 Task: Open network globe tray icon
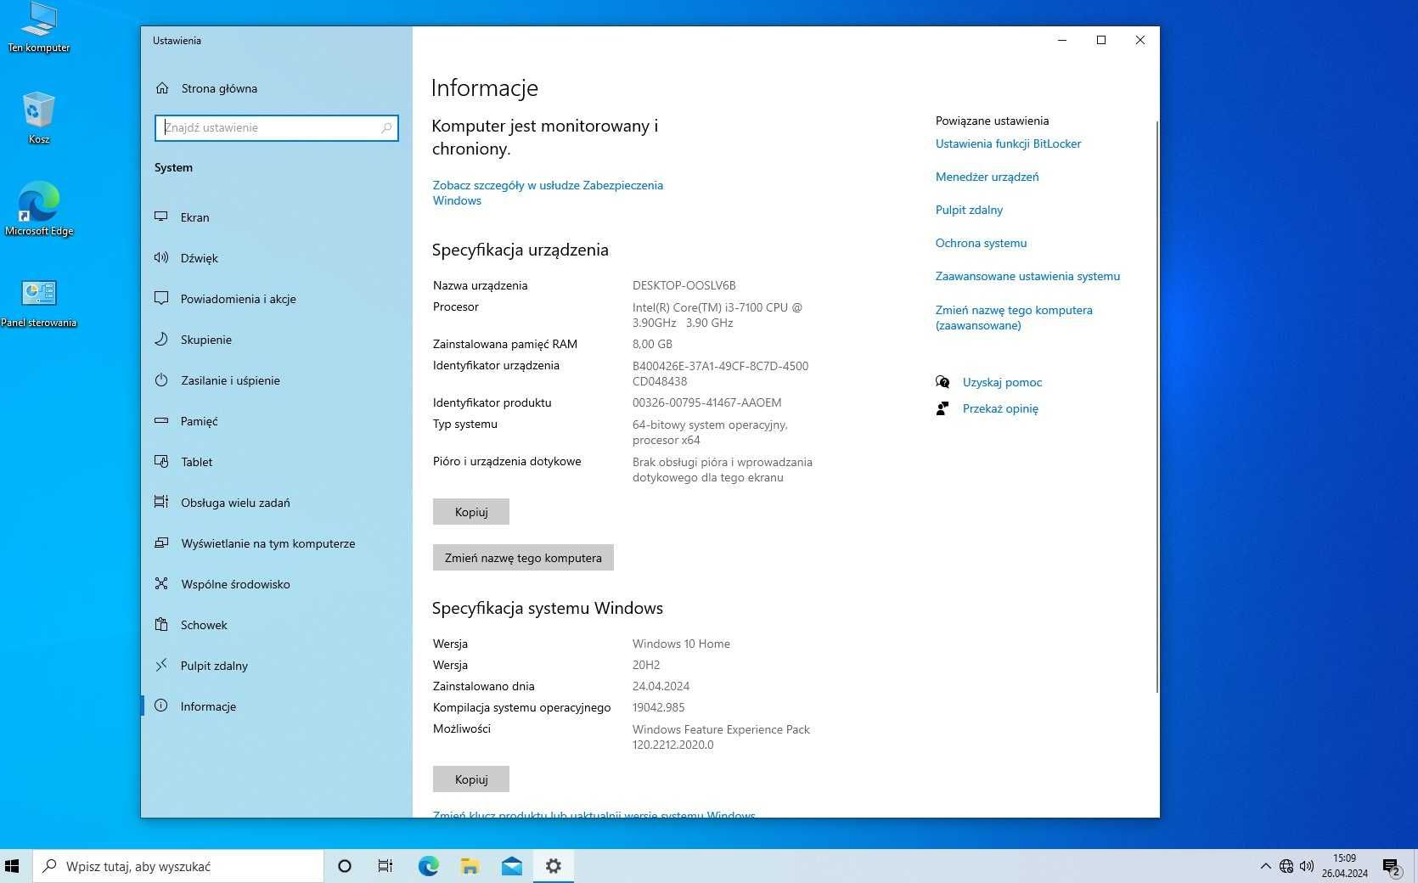[x=1286, y=866]
